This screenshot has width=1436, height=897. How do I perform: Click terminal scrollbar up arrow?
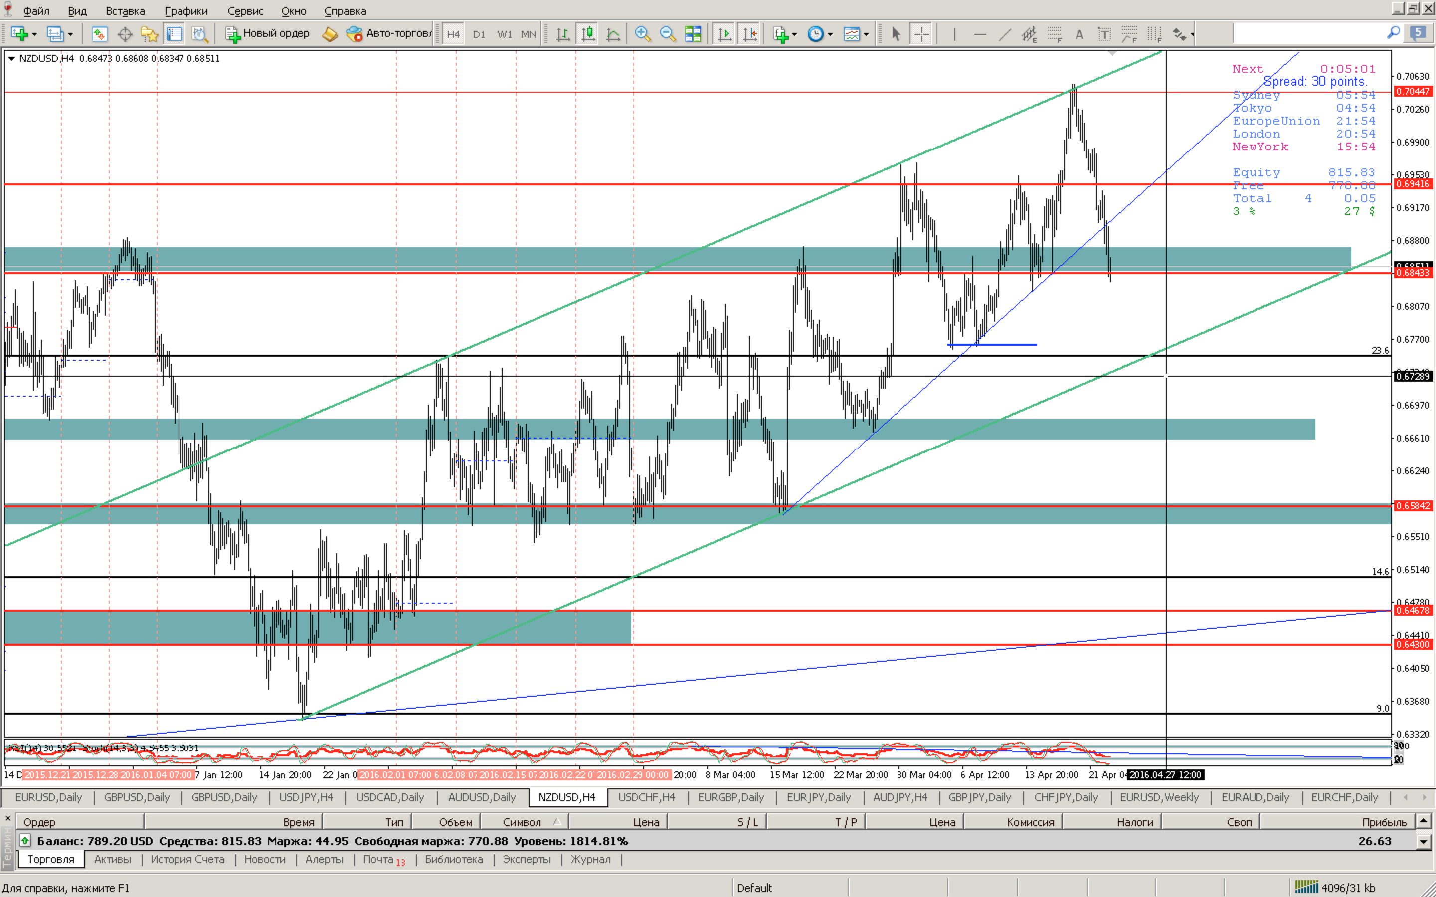(1423, 821)
